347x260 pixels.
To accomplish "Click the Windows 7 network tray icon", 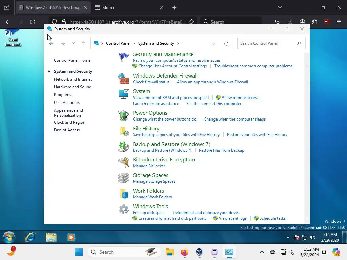I will (305, 237).
